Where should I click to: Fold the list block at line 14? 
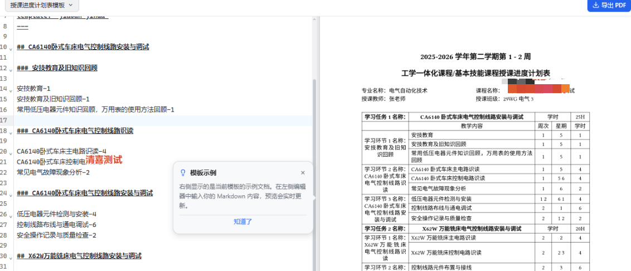point(11,90)
